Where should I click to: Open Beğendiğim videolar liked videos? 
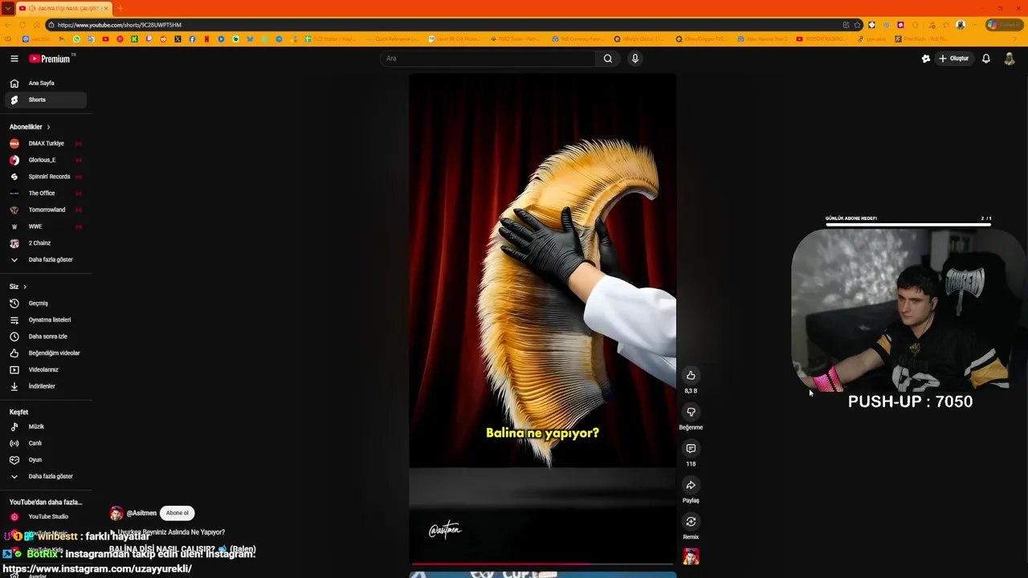(44, 353)
